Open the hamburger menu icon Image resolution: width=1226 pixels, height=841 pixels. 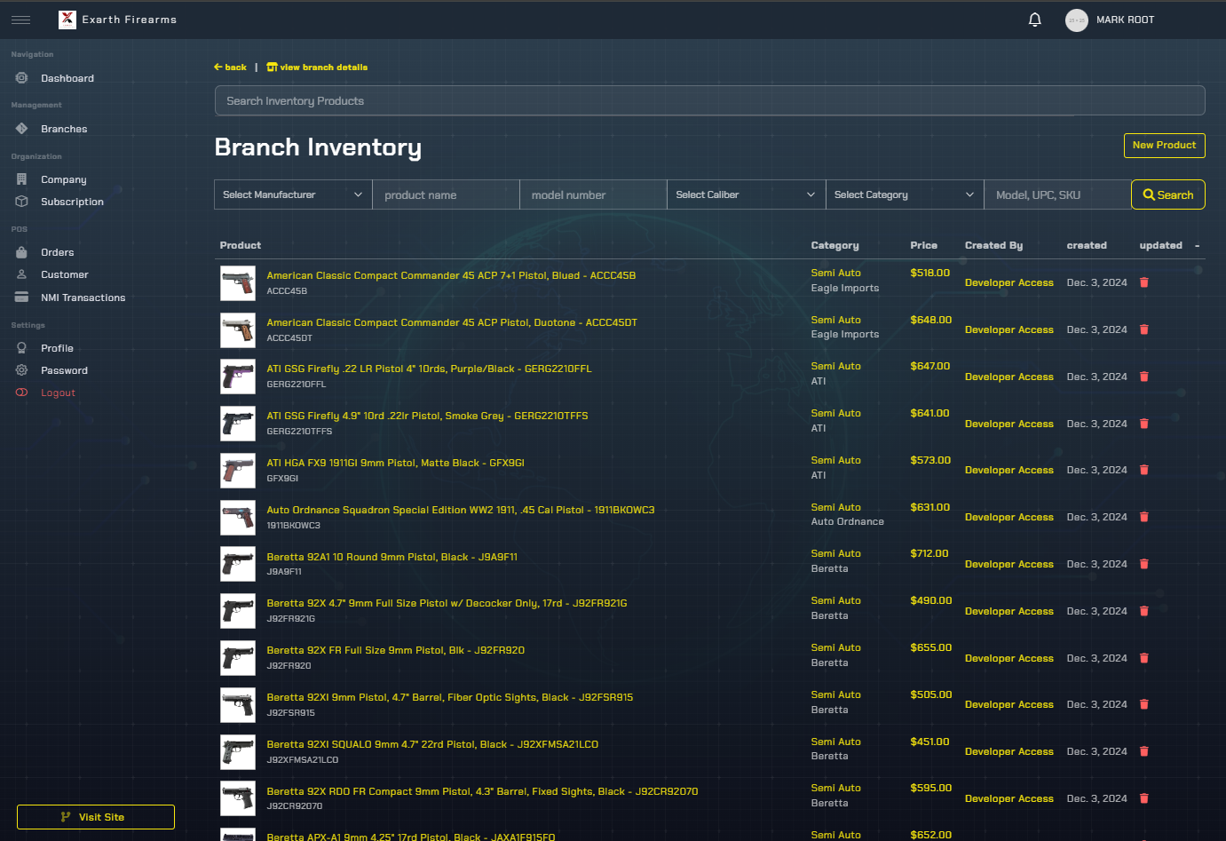tap(20, 20)
